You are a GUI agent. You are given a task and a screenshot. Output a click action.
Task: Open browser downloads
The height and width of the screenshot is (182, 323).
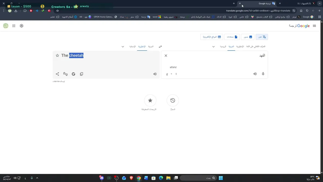[x=16, y=11]
